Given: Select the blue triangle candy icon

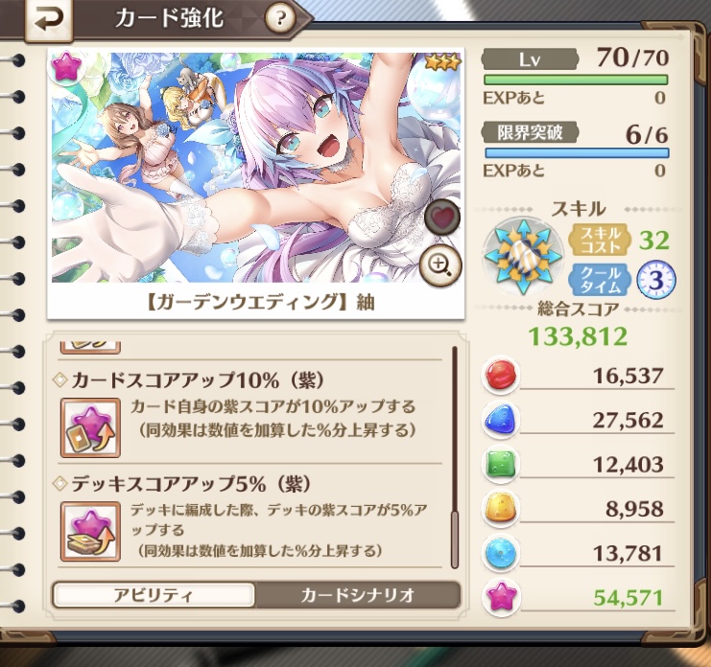Looking at the screenshot, I should 501,420.
